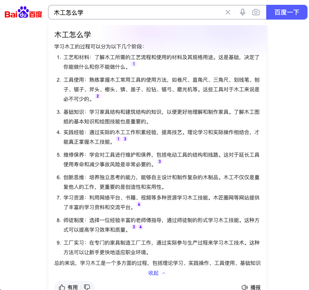Open image search with the camera icon
This screenshot has height=290, width=309.
(256, 12)
